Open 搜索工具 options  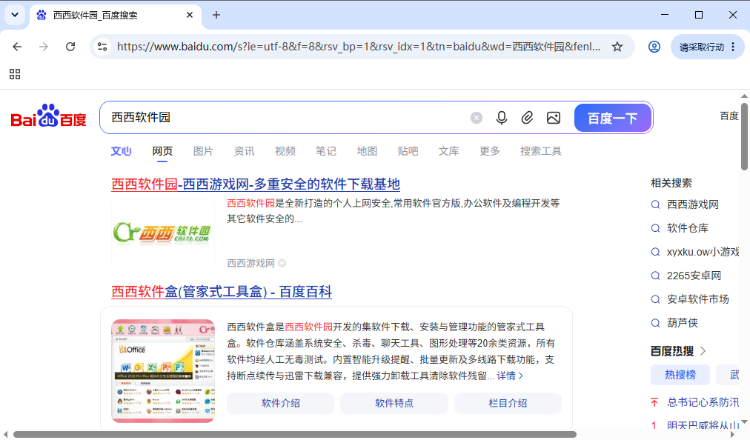coord(541,151)
